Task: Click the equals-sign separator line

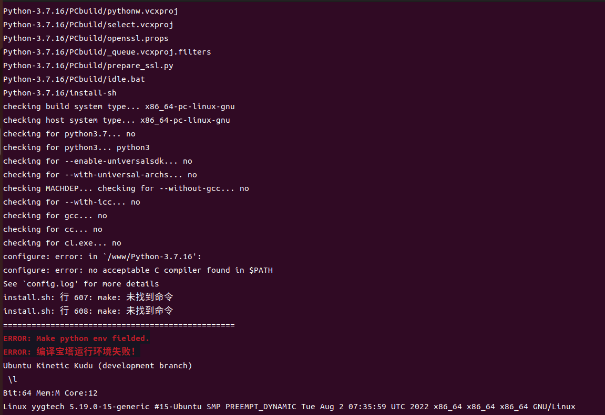Action: coord(119,325)
